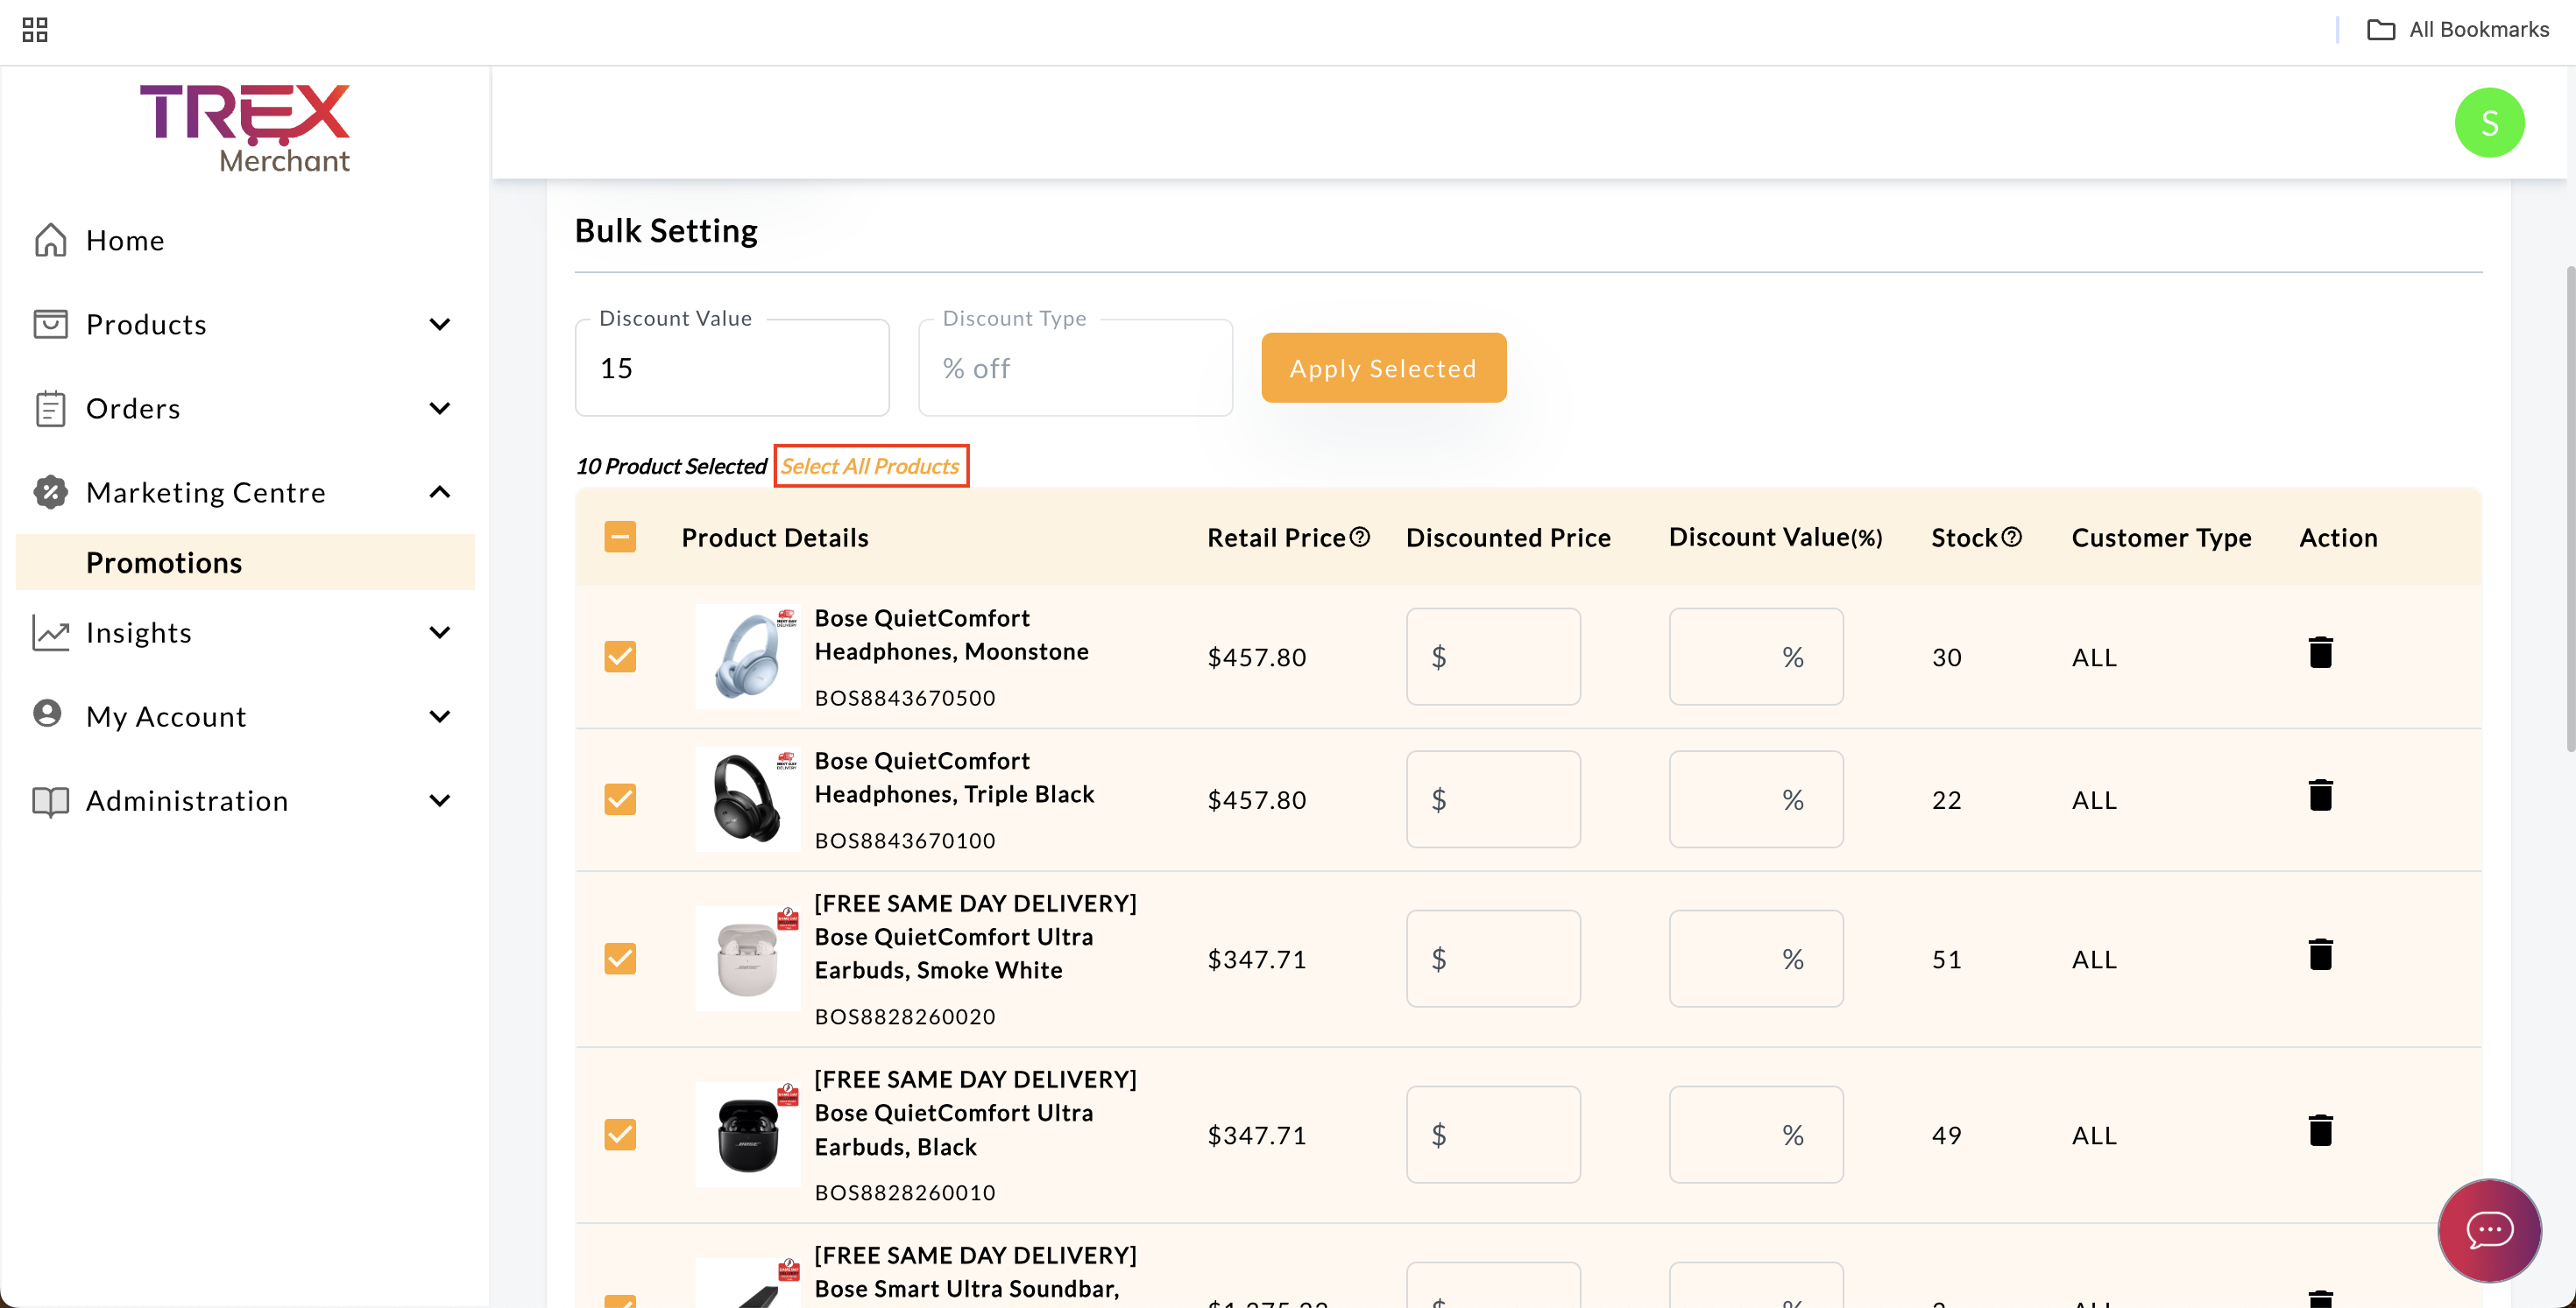Show Stock help tooltip icon
This screenshot has width=2576, height=1308.
pos(2012,537)
